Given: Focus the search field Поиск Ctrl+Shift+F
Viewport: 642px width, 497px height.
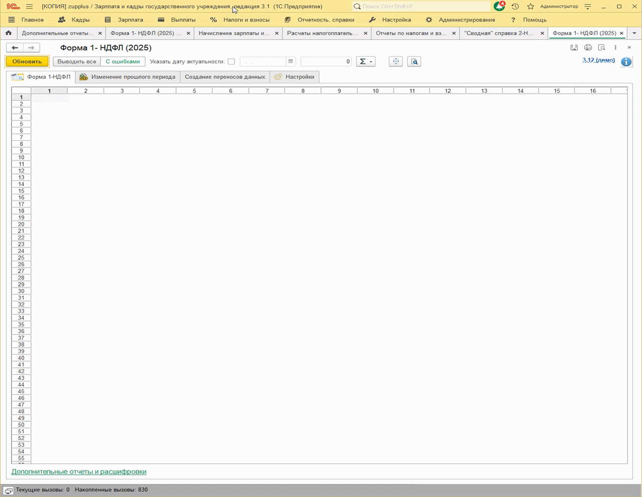Looking at the screenshot, I should point(421,7).
